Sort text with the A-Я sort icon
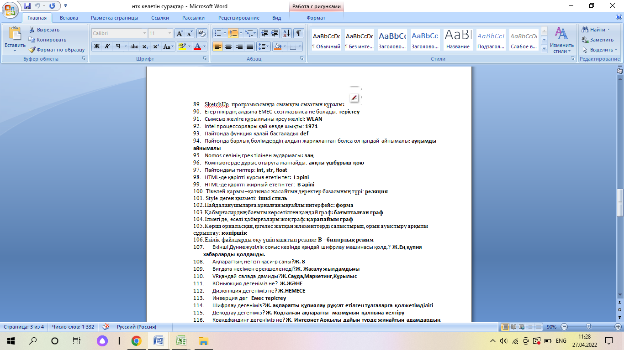This screenshot has width=624, height=350. [x=287, y=33]
